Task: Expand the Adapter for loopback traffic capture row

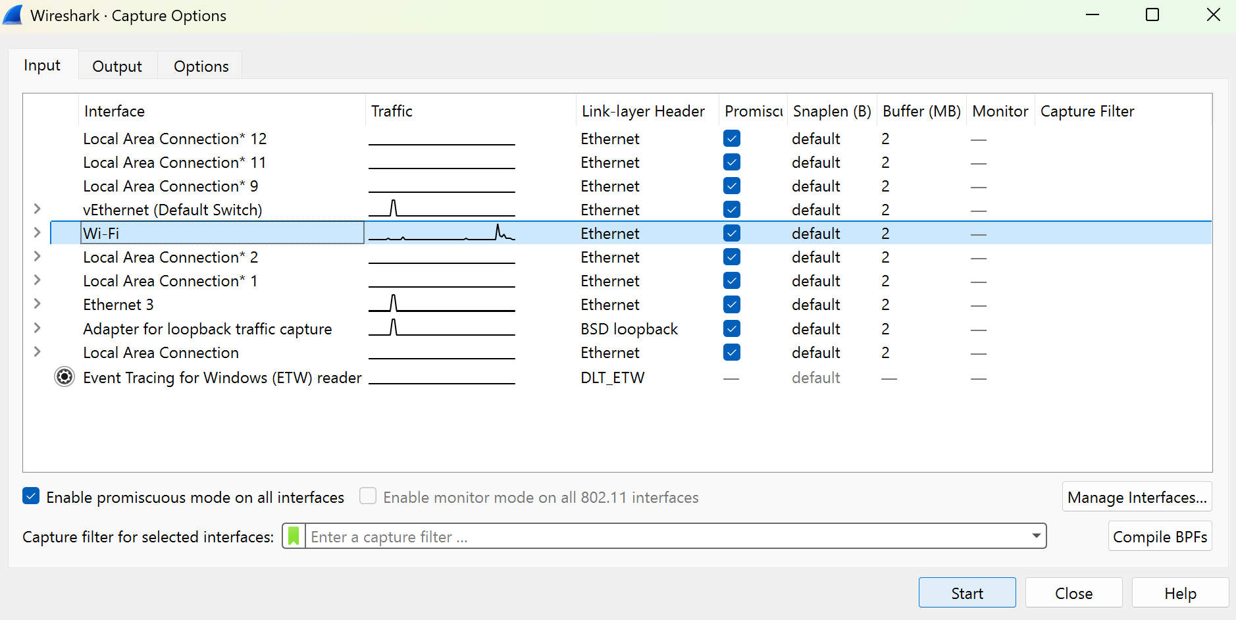Action: click(38, 328)
